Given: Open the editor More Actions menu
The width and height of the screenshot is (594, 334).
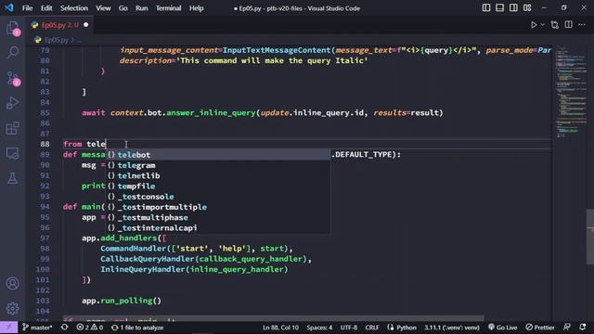Looking at the screenshot, I should (x=582, y=25).
